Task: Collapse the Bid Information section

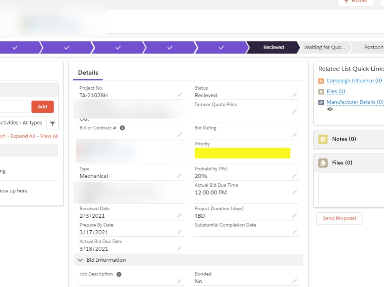Action: coord(80,260)
